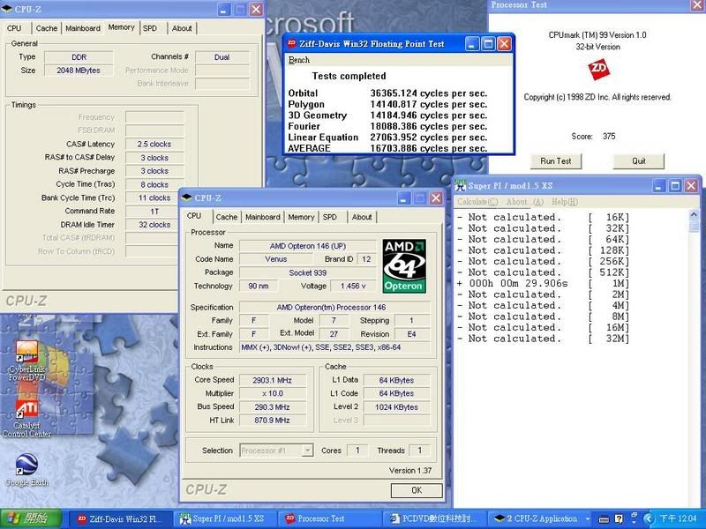Open the Start button
706x529 pixels.
31,518
